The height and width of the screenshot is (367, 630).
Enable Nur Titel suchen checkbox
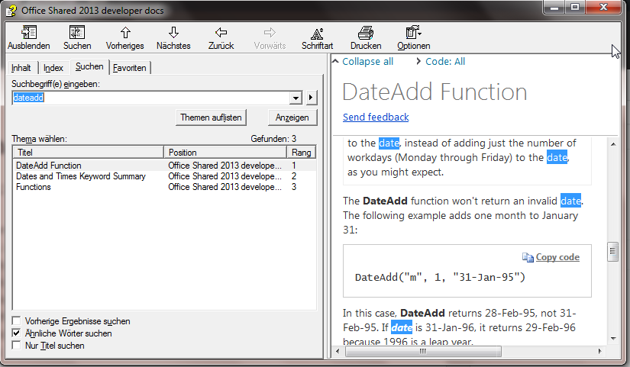(17, 346)
